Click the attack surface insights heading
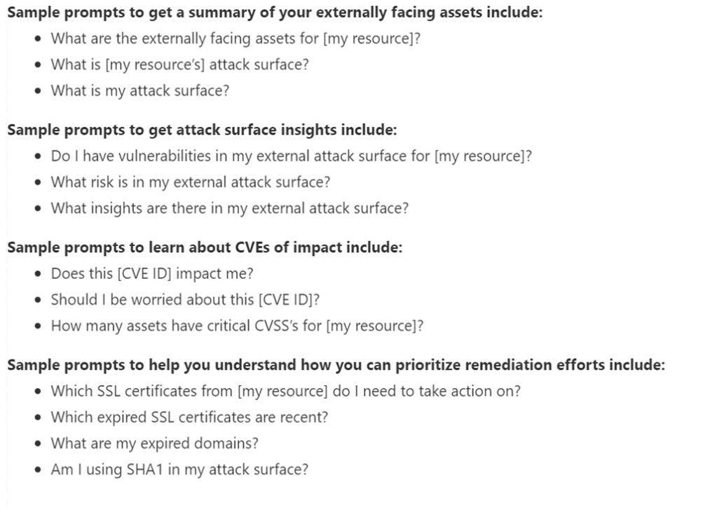717x508 pixels. 202,130
